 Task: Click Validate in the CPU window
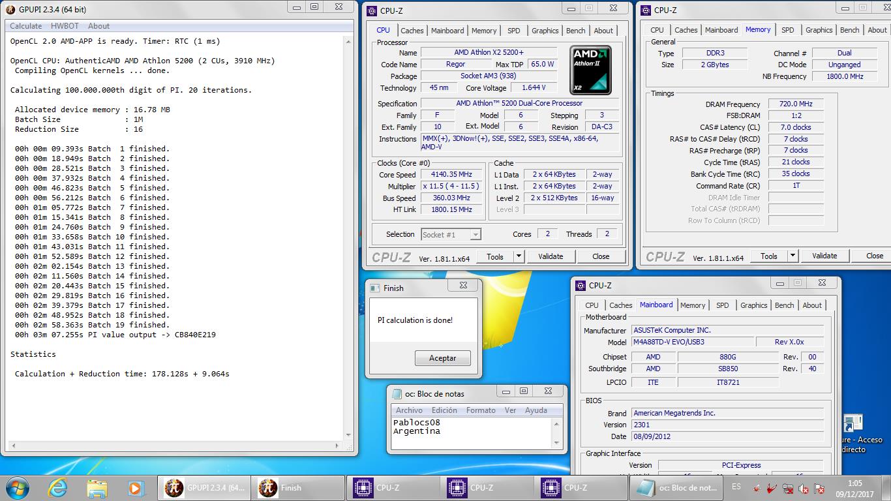point(551,256)
